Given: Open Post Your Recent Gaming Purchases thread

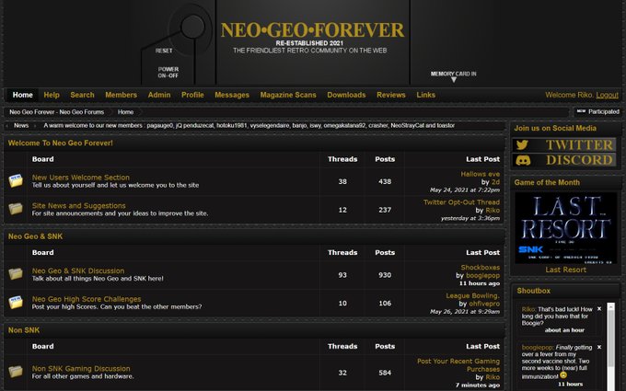Looking at the screenshot, I should 458,365.
